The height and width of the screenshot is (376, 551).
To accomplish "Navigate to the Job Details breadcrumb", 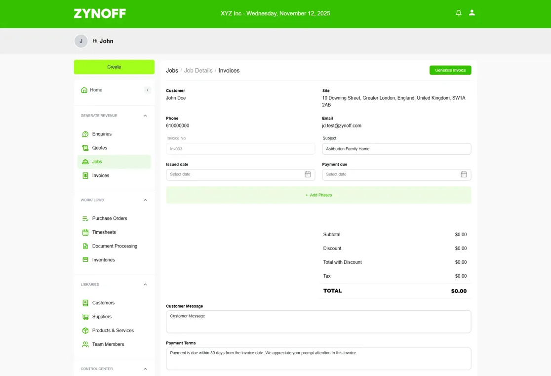I will click(x=198, y=70).
